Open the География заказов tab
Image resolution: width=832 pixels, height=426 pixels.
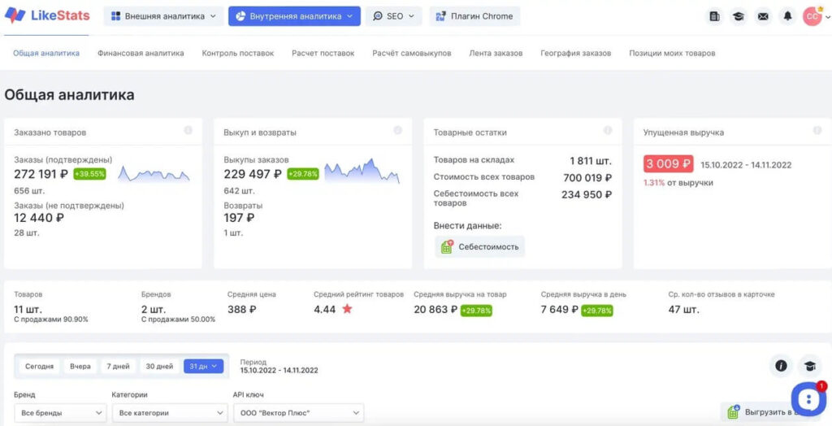(x=575, y=54)
